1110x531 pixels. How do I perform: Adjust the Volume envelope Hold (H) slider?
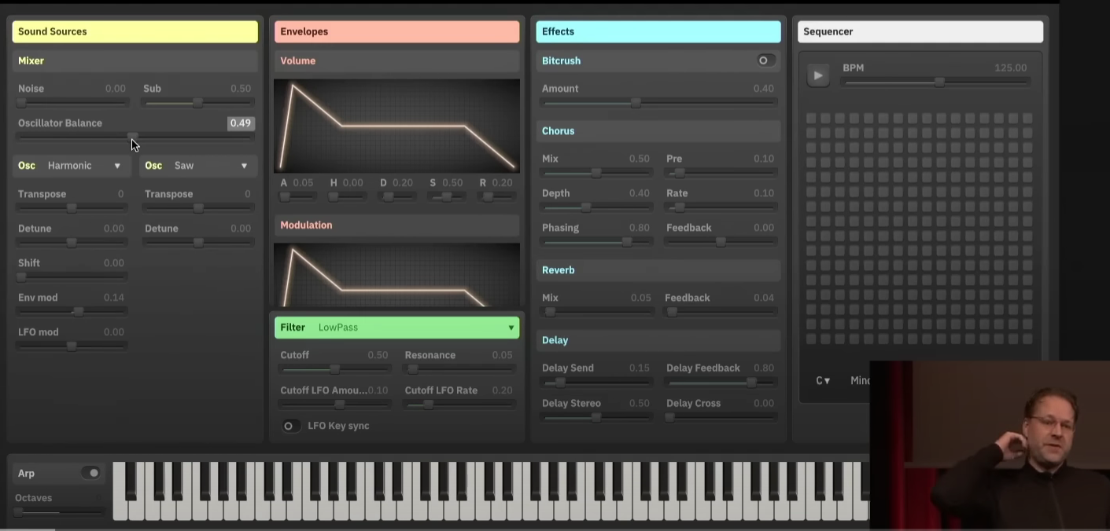(347, 196)
